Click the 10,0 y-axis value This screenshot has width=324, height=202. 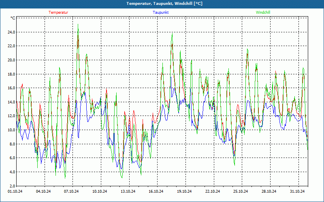[x=11, y=130]
